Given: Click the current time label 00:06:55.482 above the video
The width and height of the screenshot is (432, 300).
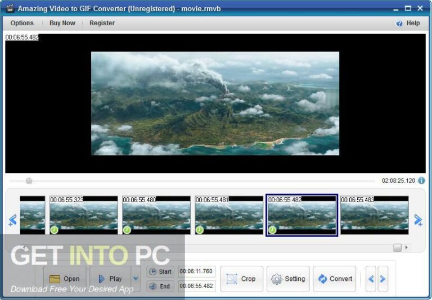Looking at the screenshot, I should click(x=22, y=37).
